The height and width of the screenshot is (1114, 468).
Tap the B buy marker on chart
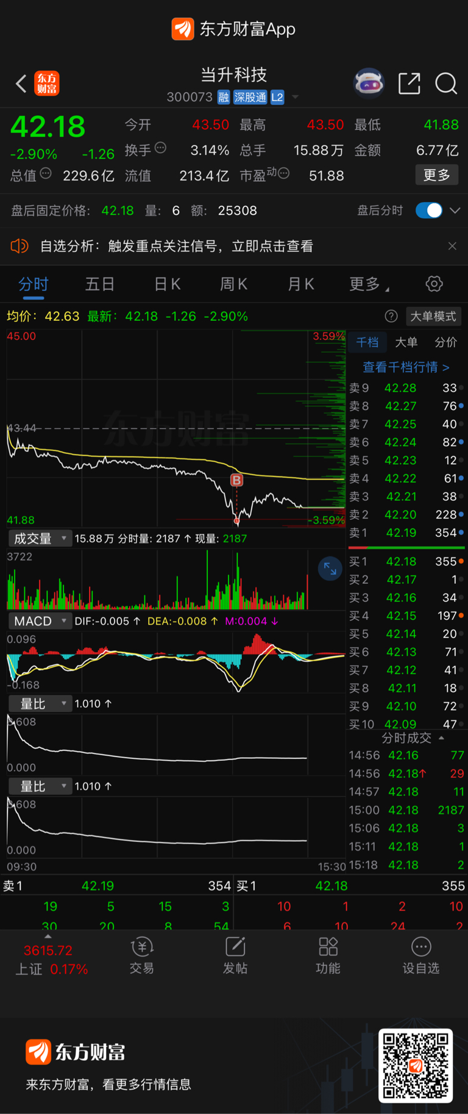click(236, 480)
